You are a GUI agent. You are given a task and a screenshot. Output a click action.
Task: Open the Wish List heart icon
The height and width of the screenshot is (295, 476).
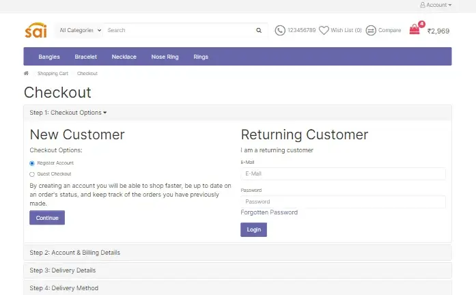tap(324, 31)
